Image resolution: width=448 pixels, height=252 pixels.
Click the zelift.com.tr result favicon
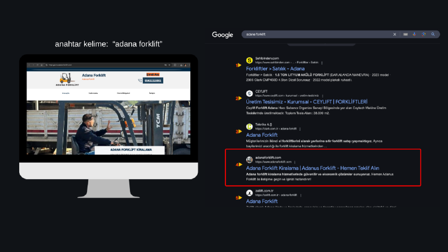(250, 193)
